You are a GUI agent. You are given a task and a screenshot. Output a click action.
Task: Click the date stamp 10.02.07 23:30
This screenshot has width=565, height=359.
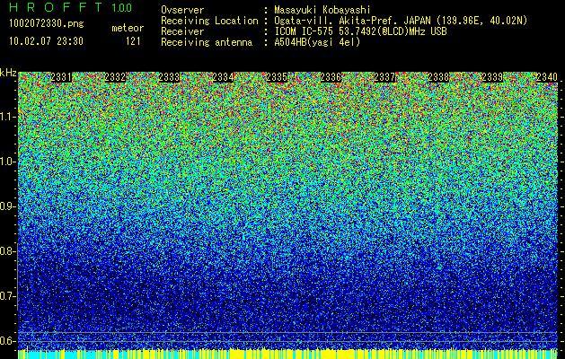click(46, 40)
